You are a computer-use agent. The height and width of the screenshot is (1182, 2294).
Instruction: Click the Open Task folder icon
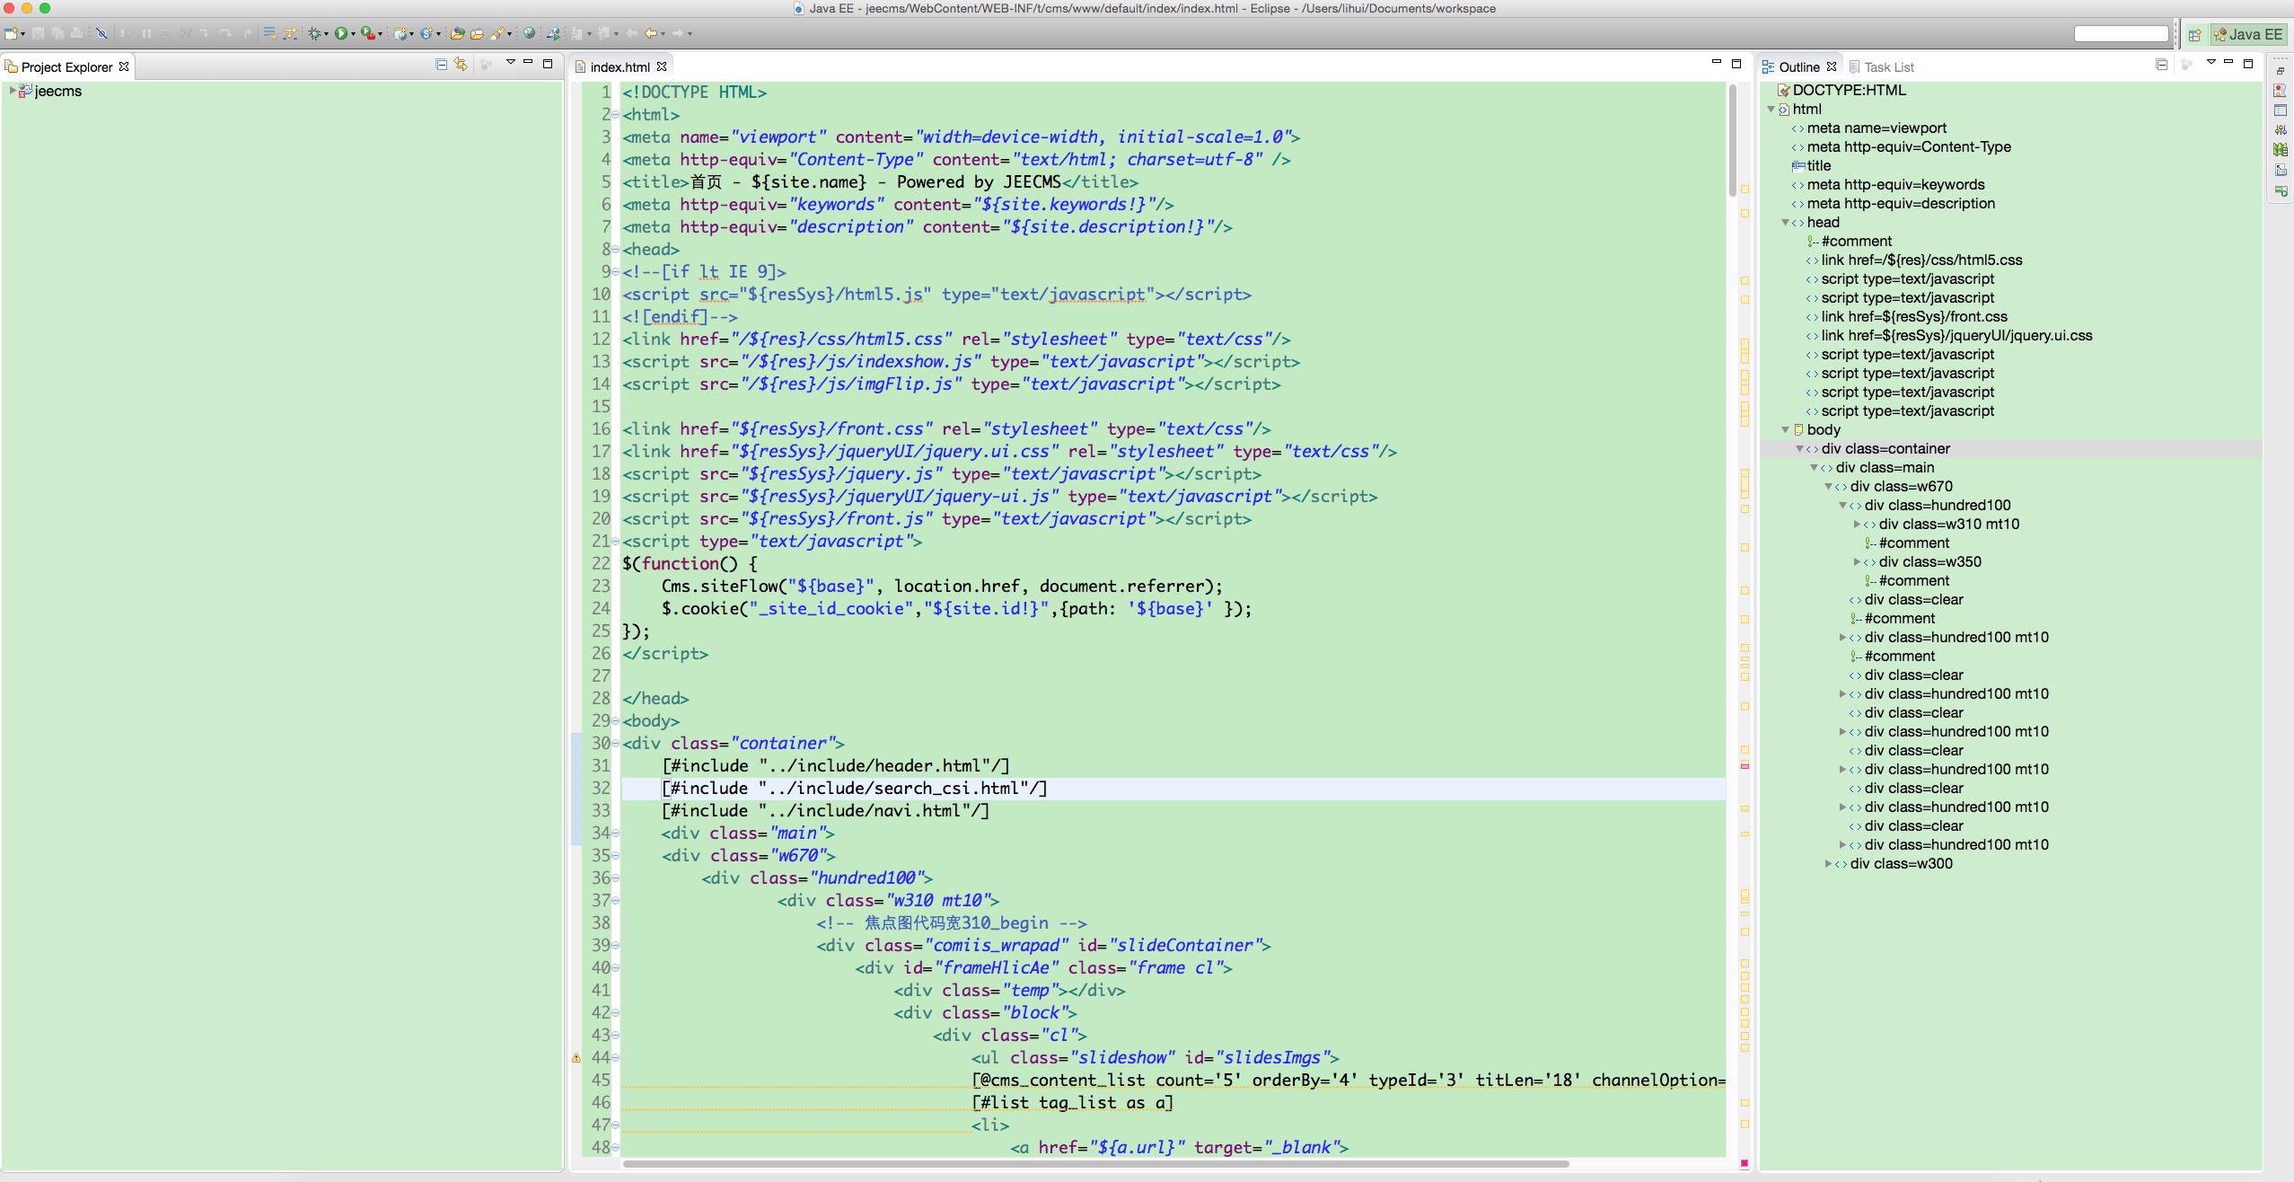point(477,34)
